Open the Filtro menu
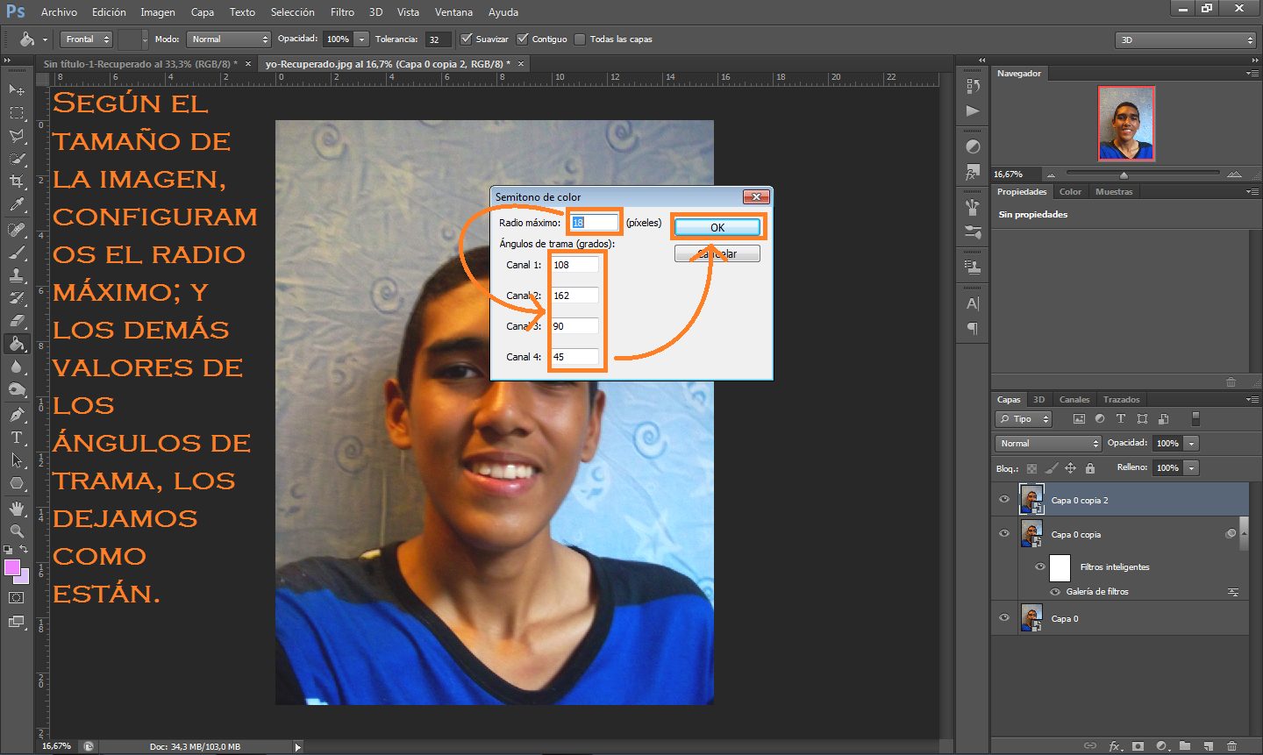 point(342,12)
